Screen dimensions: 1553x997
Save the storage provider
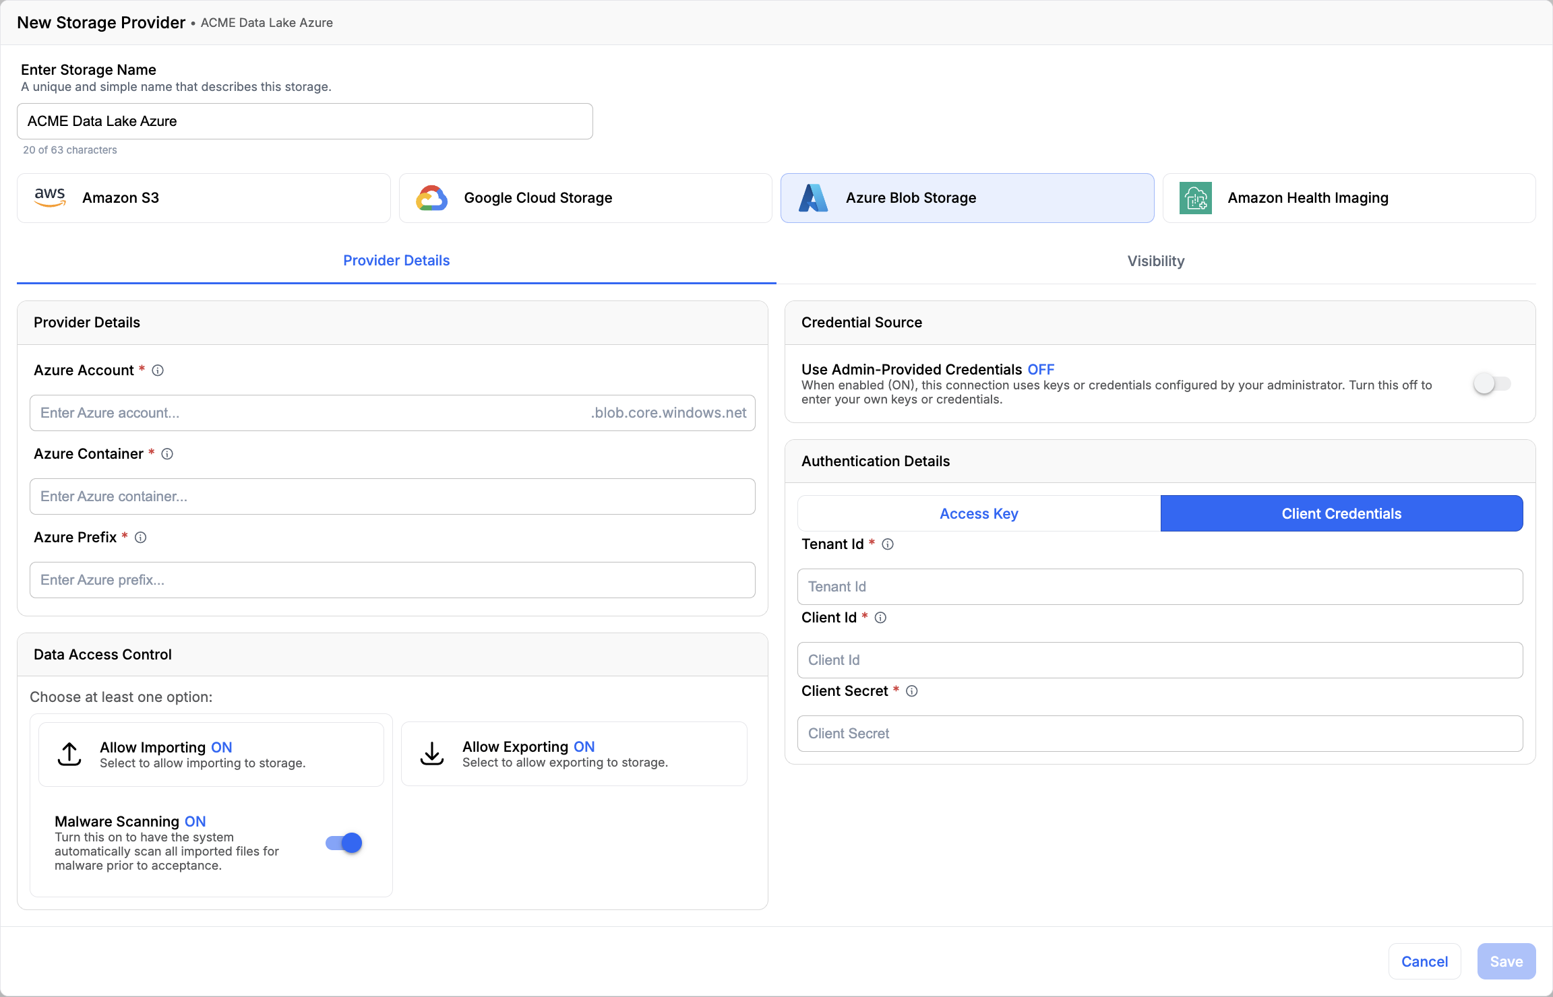(1506, 961)
